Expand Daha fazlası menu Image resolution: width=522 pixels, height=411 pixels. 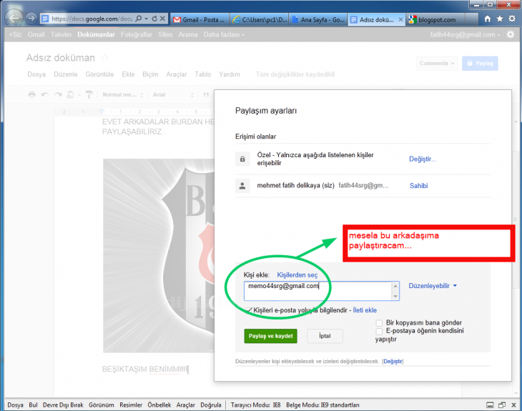tap(224, 34)
